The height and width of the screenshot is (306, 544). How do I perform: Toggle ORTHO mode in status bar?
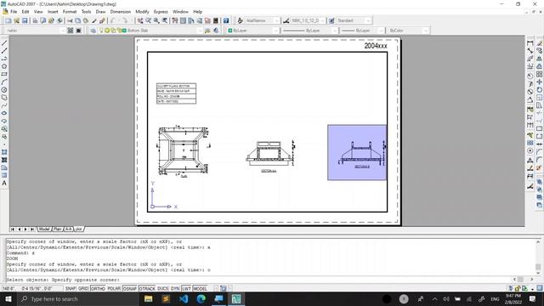98,288
